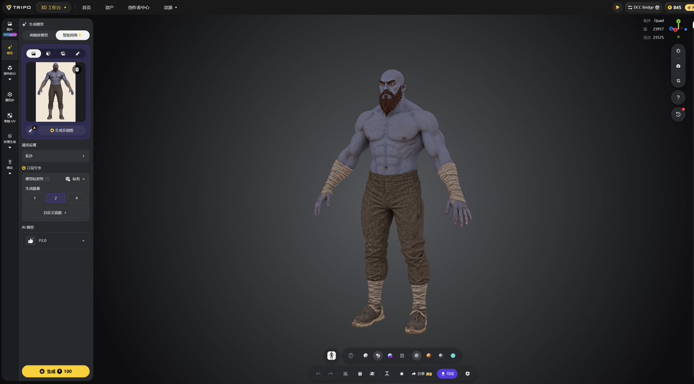Click the grid layout icon under the camera
The width and height of the screenshot is (694, 384).
pyautogui.click(x=678, y=81)
